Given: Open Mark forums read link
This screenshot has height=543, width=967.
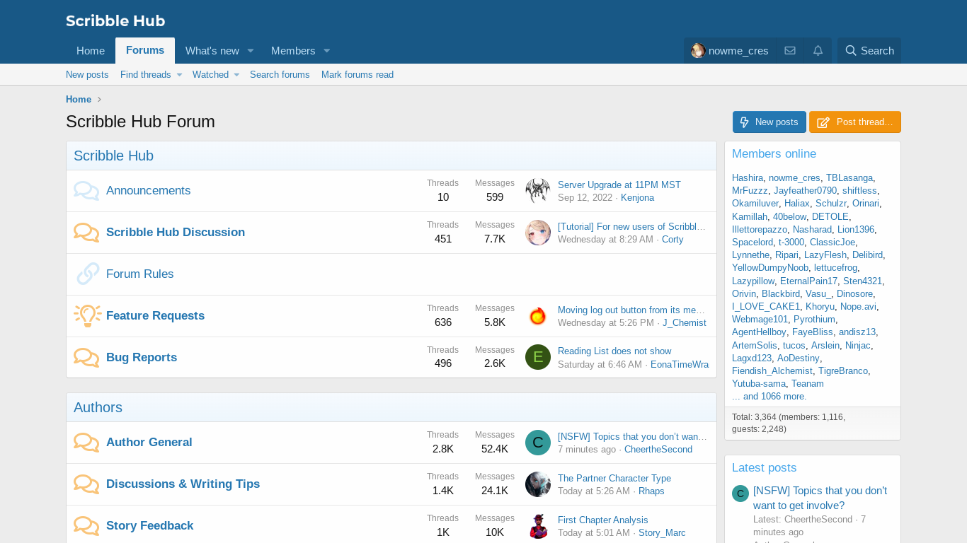Looking at the screenshot, I should pos(357,75).
